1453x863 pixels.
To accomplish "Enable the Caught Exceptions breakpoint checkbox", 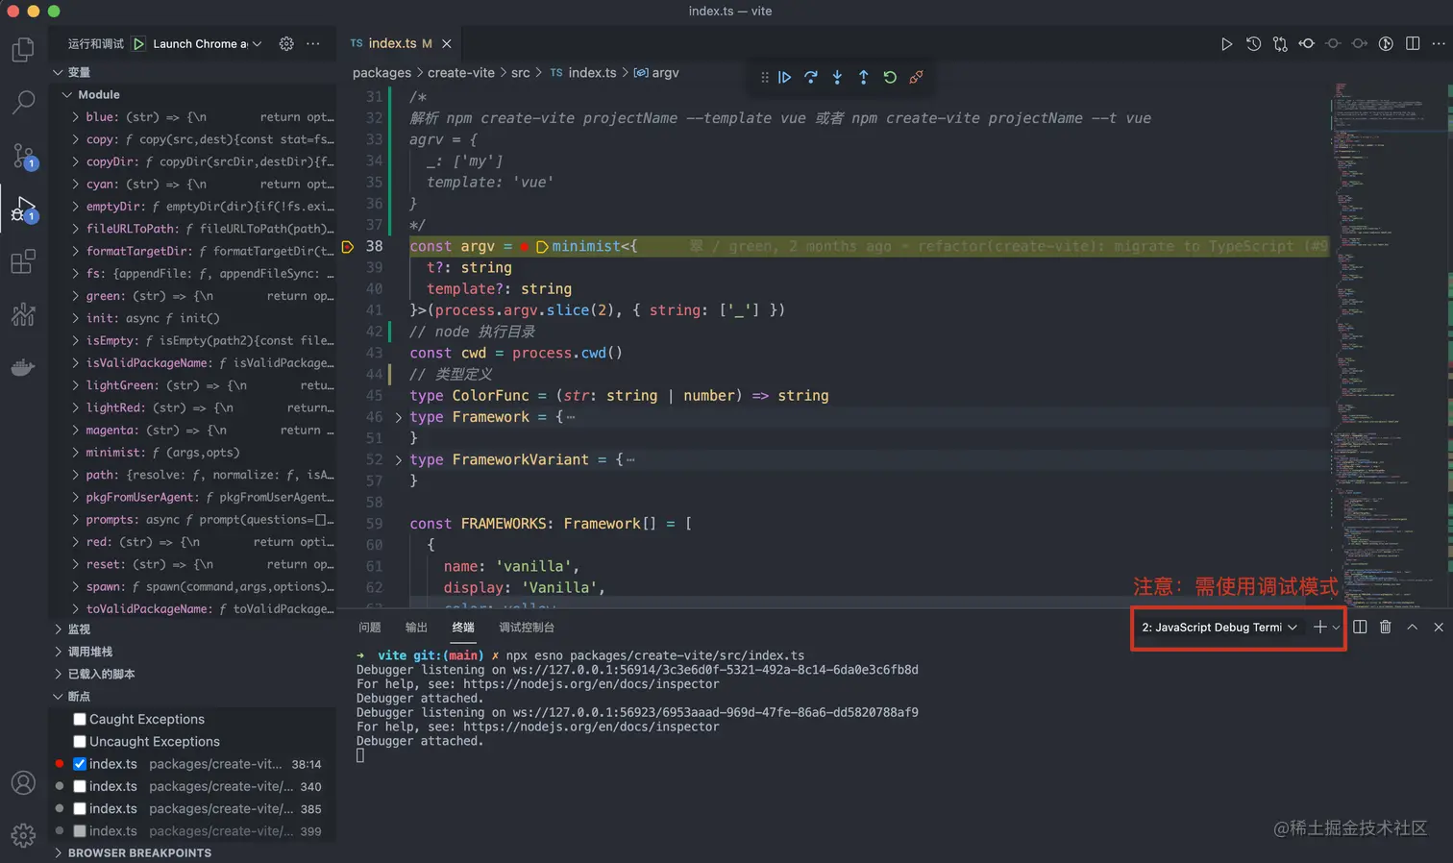I will point(80,719).
